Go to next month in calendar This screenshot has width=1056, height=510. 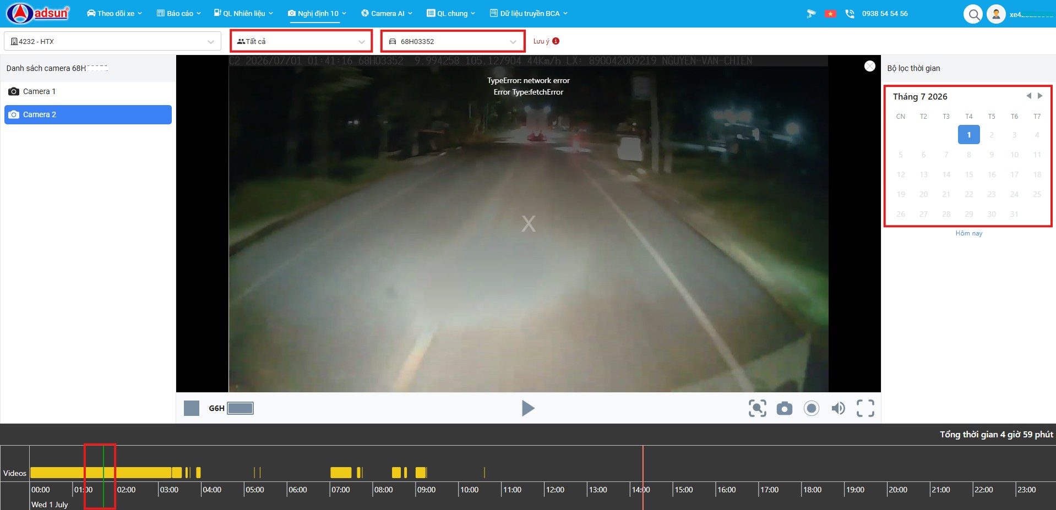click(1040, 96)
